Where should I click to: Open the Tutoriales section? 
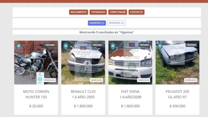click(98, 12)
